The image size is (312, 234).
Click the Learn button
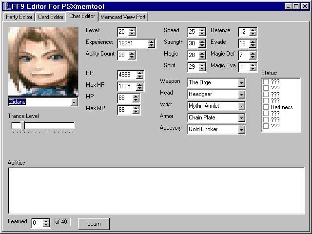[94, 224]
